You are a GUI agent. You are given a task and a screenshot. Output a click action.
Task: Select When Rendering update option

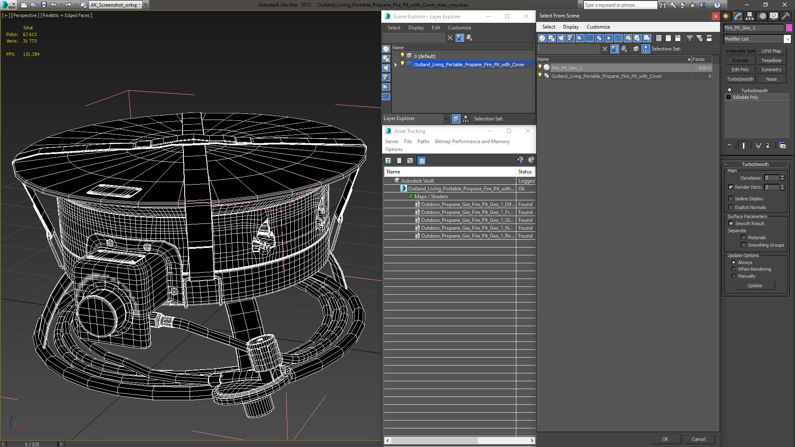tap(734, 269)
